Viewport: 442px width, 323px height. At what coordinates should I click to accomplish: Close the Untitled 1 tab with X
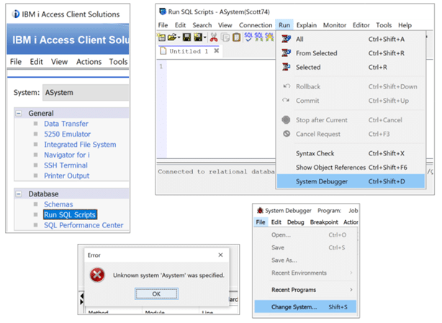tap(217, 51)
